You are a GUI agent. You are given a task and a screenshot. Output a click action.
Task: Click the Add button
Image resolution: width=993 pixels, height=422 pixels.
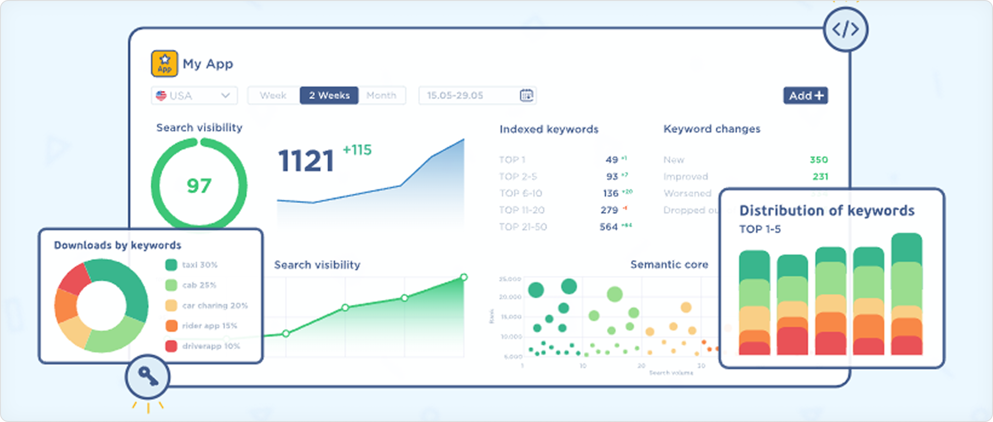coord(806,96)
